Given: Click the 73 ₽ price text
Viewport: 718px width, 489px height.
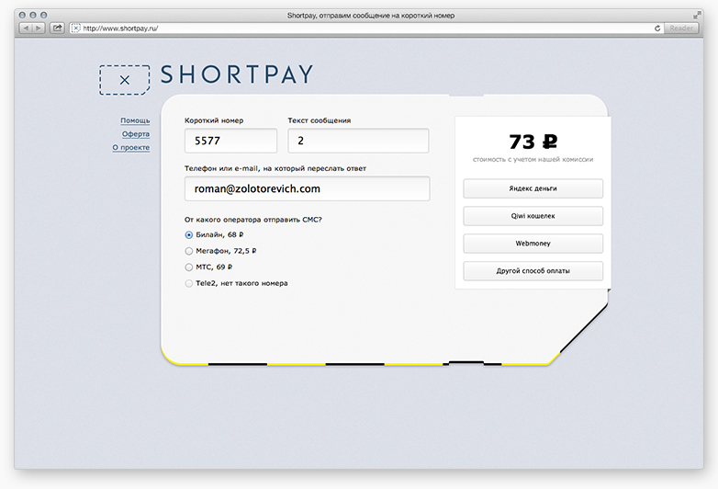Looking at the screenshot, I should 533,142.
